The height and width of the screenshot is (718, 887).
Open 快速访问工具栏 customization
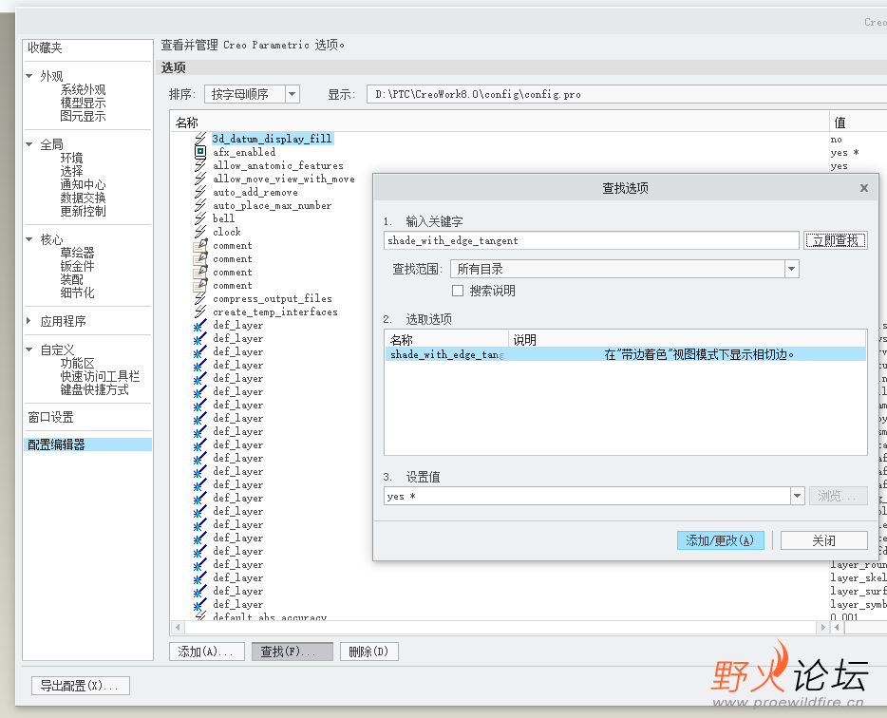pos(100,376)
